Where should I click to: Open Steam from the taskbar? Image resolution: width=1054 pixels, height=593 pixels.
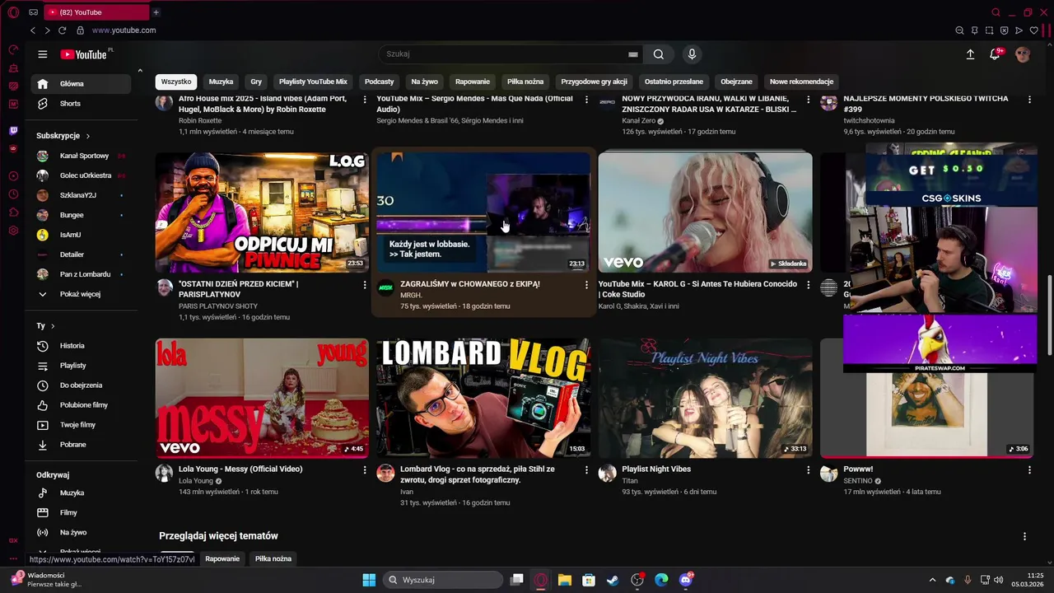(x=613, y=580)
